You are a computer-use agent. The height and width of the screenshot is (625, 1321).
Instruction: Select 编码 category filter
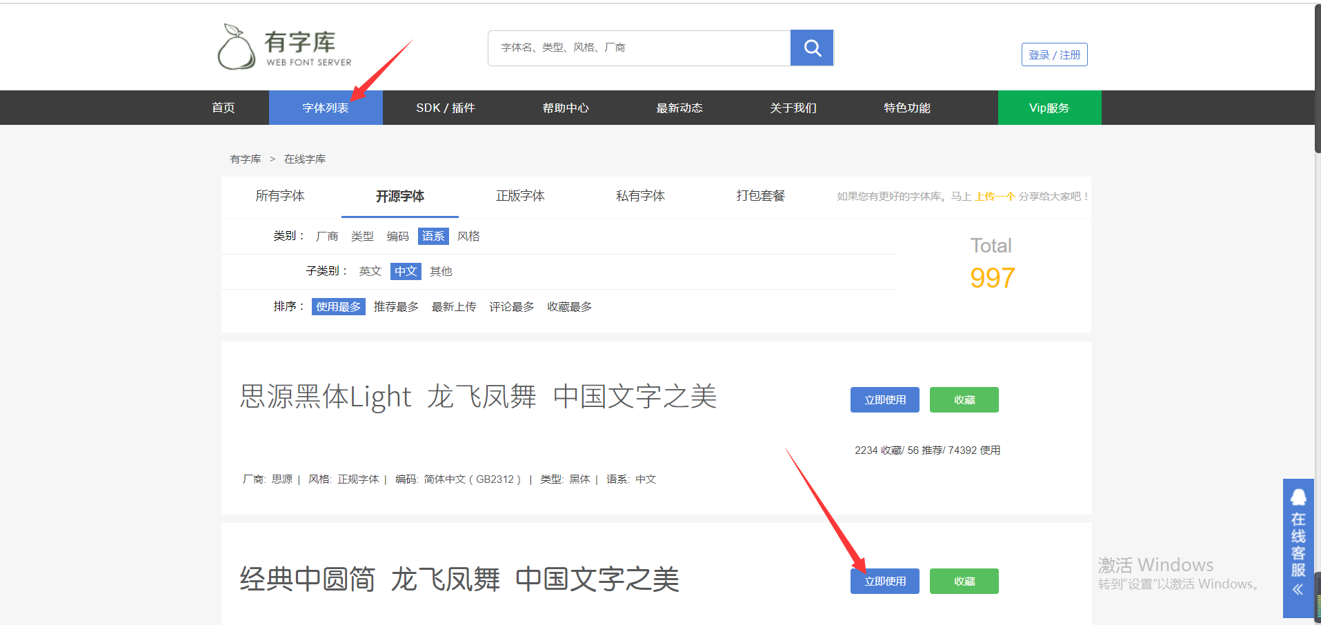398,237
